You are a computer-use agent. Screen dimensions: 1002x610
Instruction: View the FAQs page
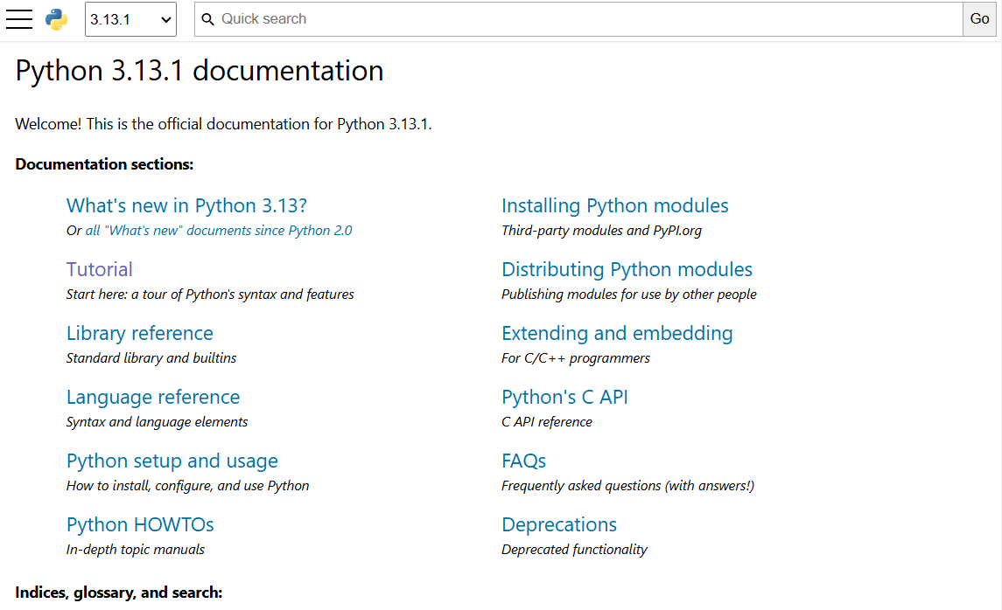tap(523, 461)
